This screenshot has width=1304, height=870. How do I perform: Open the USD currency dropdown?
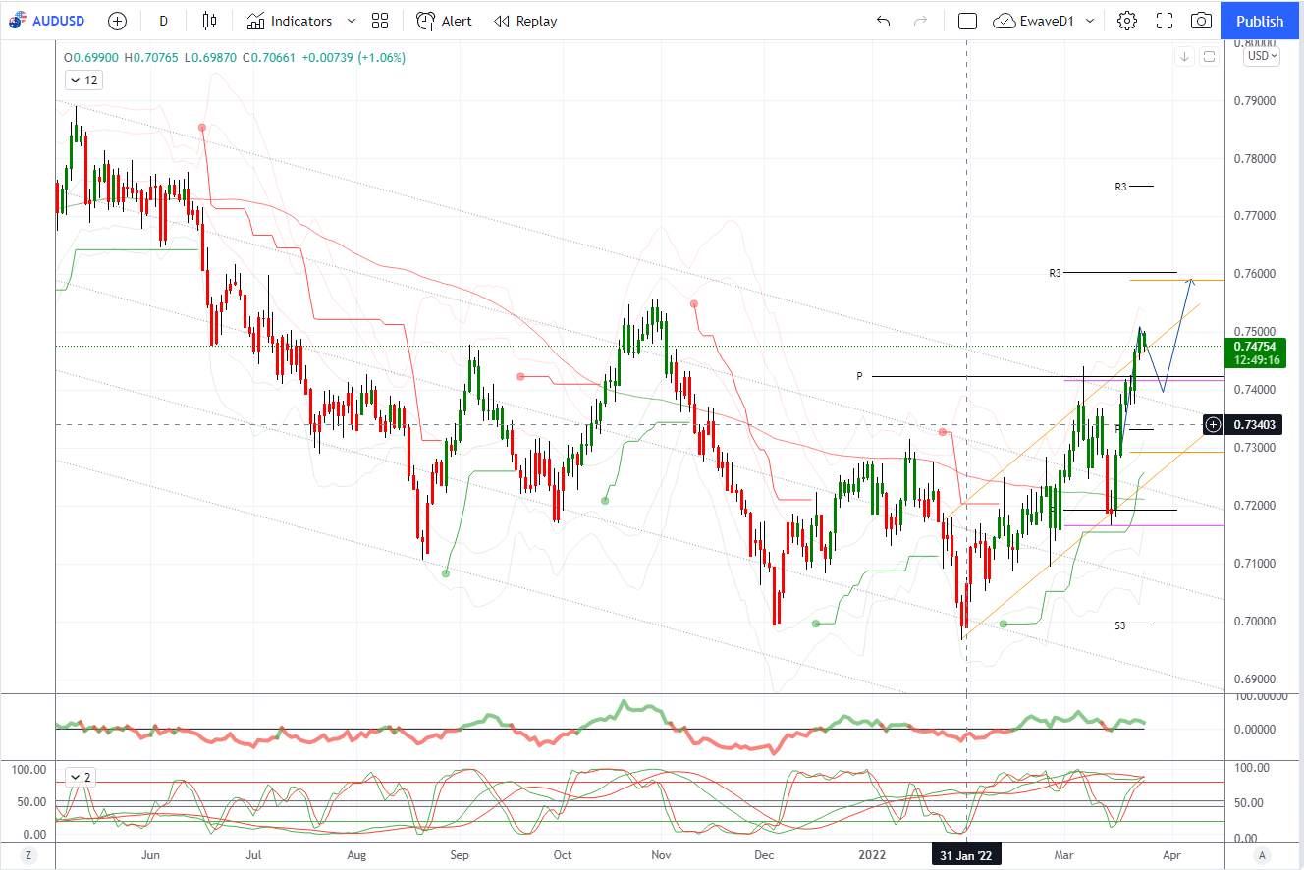click(x=1262, y=56)
